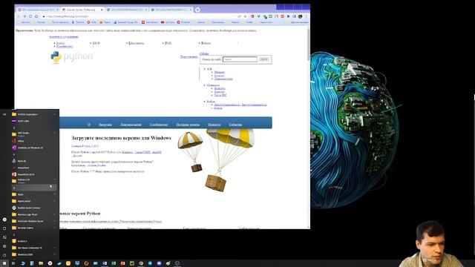
Task: Focus the python.org search field
Action: 240,59
